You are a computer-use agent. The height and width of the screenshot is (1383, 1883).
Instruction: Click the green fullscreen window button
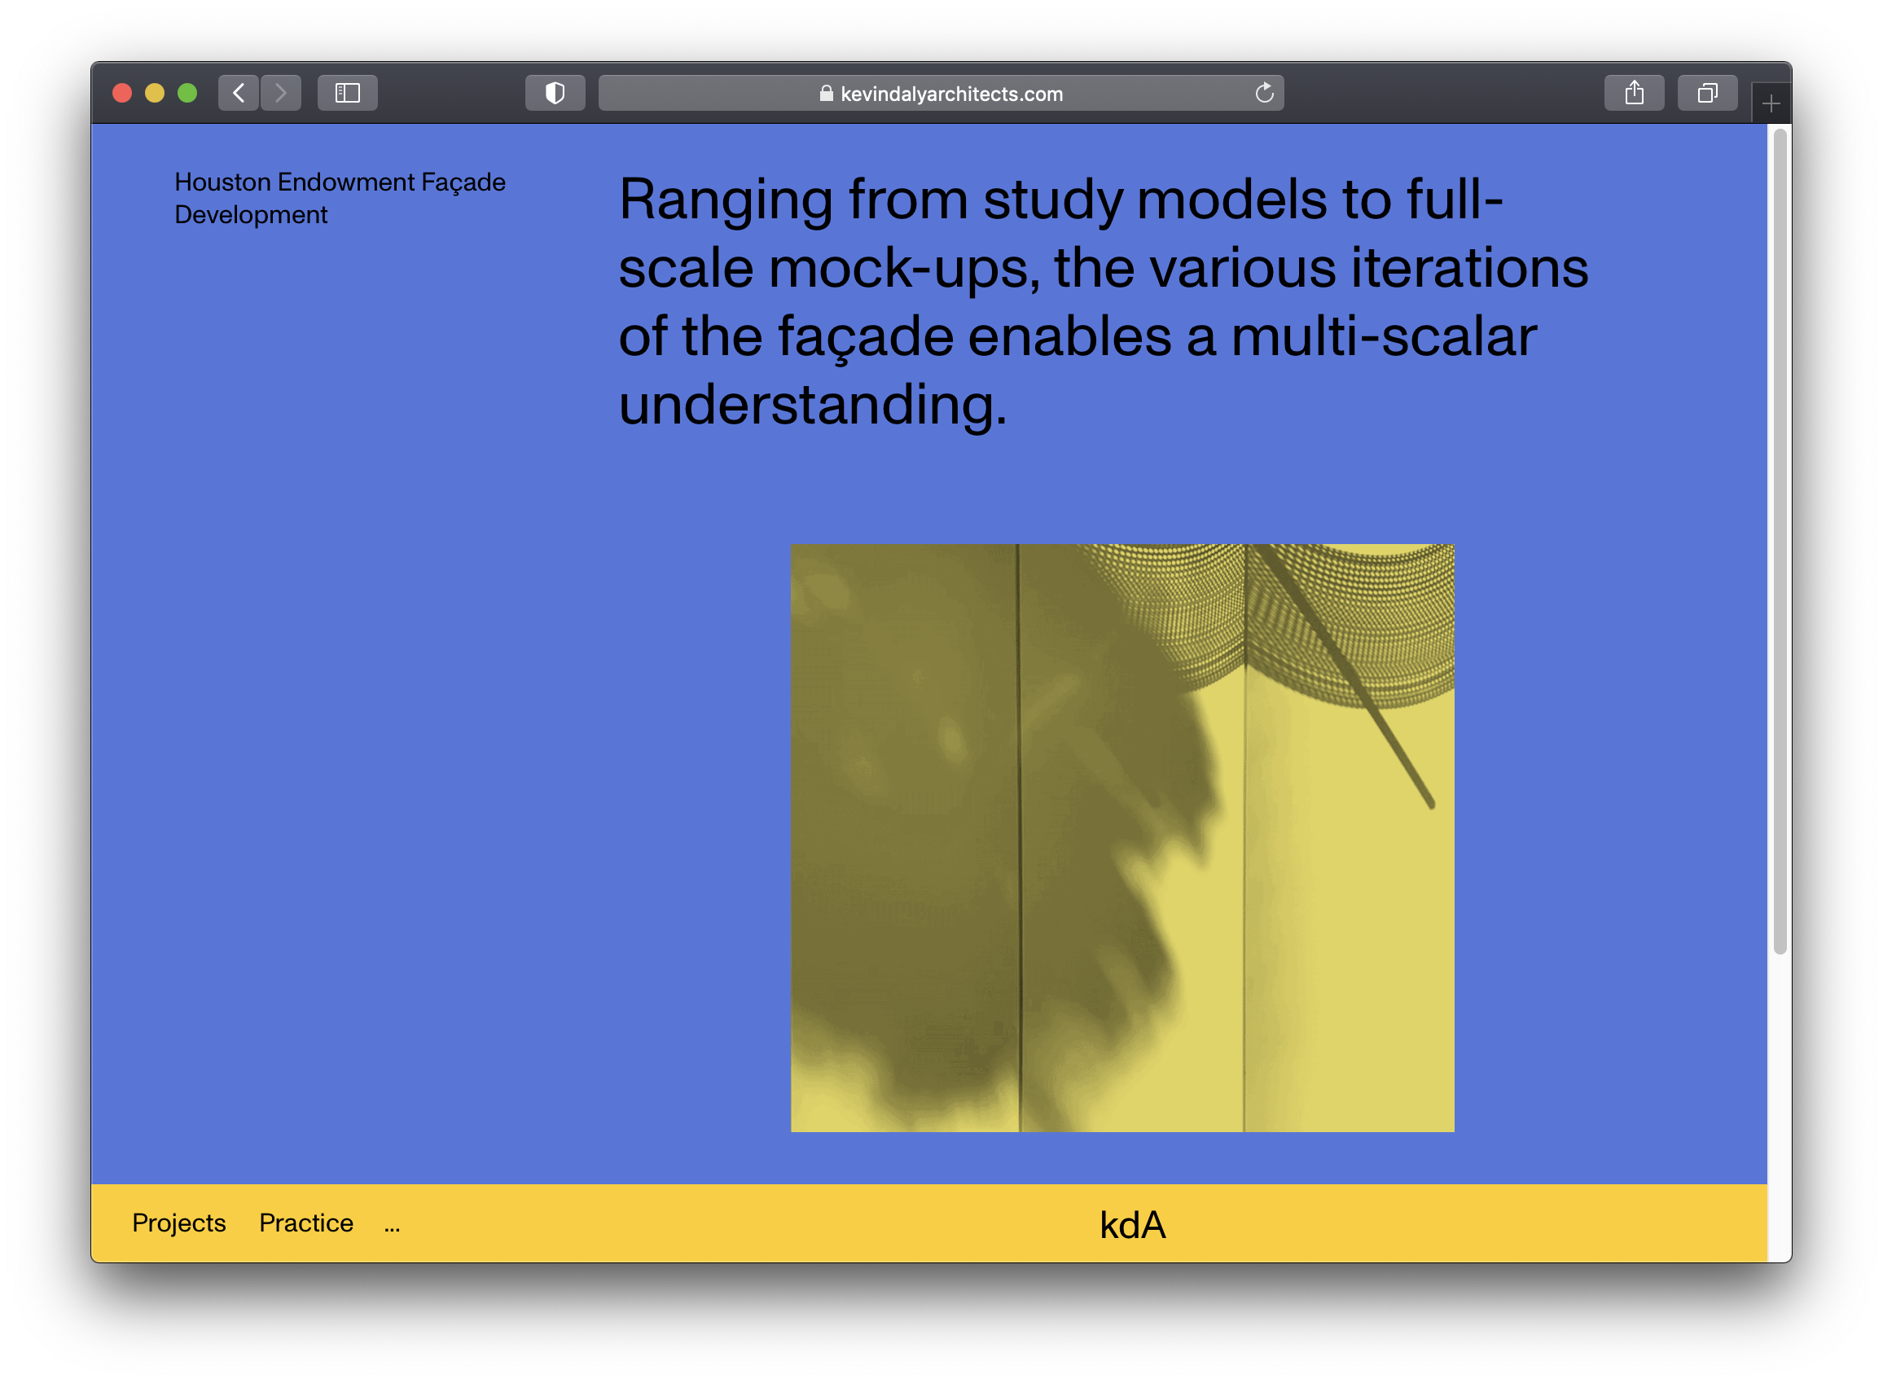[187, 93]
